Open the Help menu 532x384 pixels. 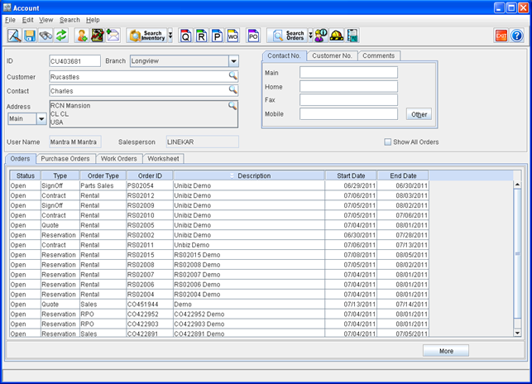pyautogui.click(x=93, y=20)
